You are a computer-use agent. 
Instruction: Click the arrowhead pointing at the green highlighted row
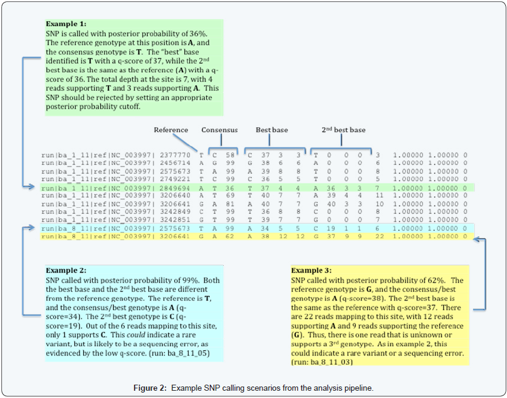(x=36, y=189)
